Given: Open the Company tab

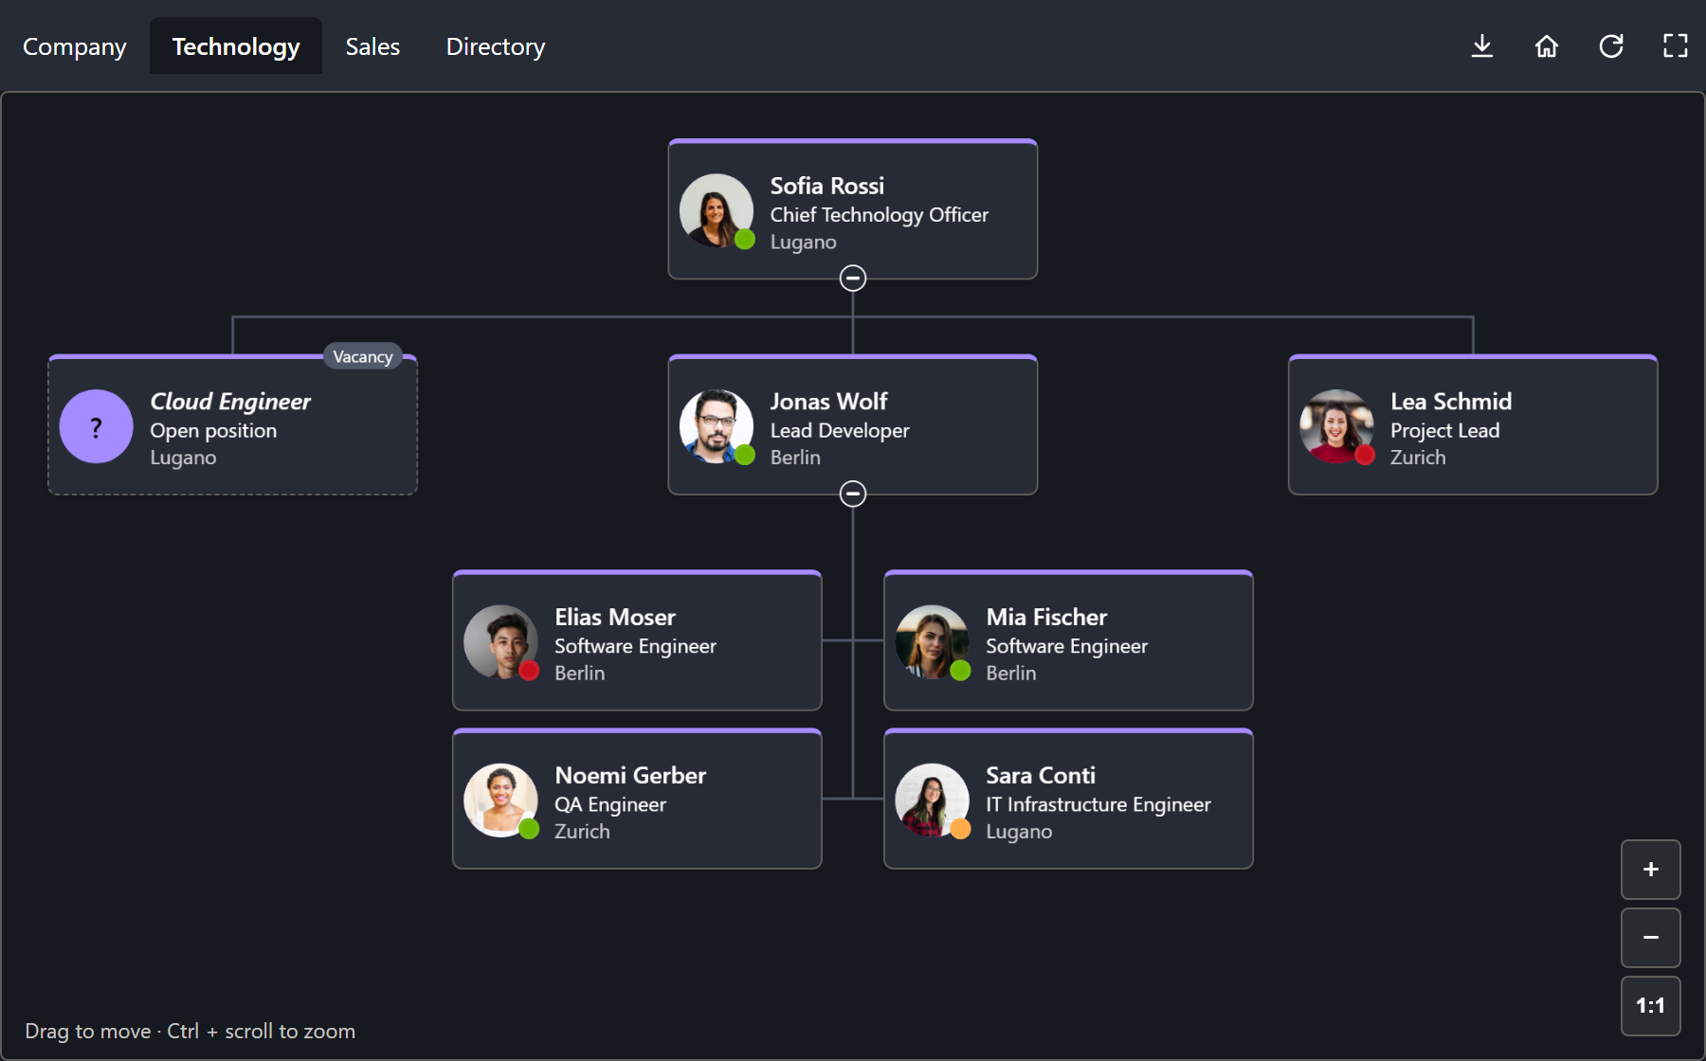Looking at the screenshot, I should point(75,46).
